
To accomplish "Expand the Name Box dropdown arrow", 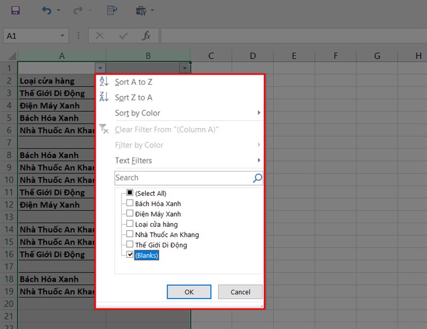I will pos(63,36).
